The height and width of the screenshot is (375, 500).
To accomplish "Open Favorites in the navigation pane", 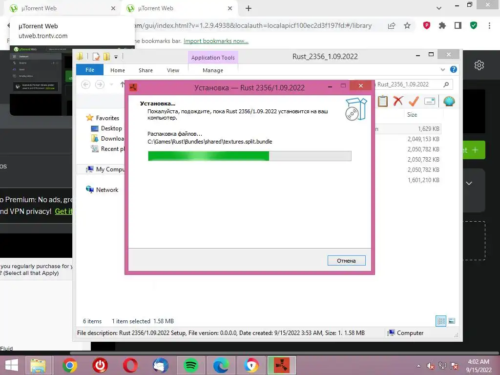I will (103, 118).
